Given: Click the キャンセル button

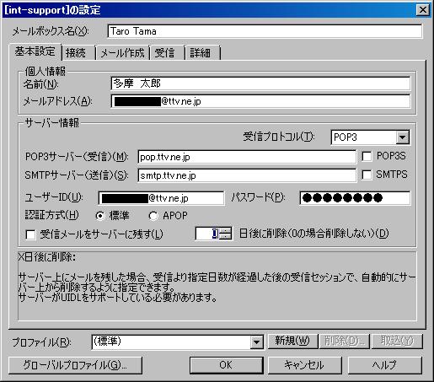Looking at the screenshot, I should click(304, 365).
